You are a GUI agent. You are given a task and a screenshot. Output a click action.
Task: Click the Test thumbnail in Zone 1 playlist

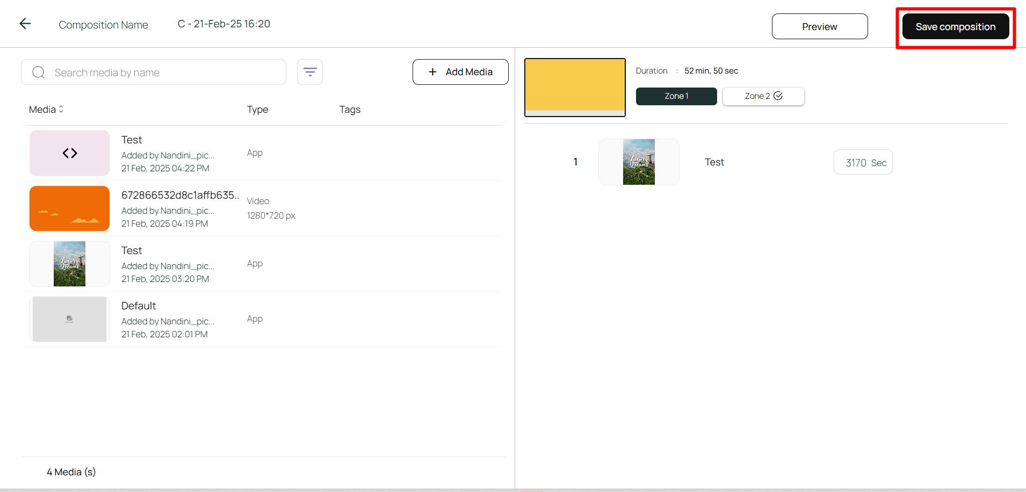[639, 162]
